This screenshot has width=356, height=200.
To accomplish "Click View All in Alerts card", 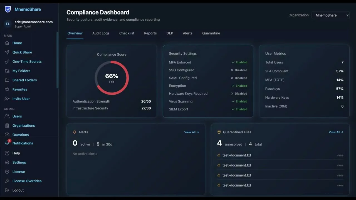I will click(x=192, y=132).
